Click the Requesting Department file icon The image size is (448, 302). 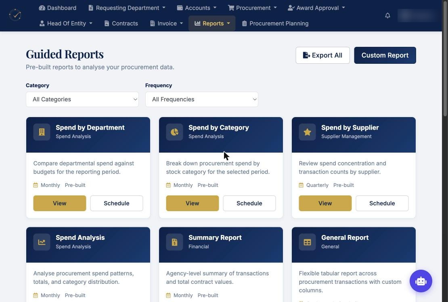[x=90, y=8]
